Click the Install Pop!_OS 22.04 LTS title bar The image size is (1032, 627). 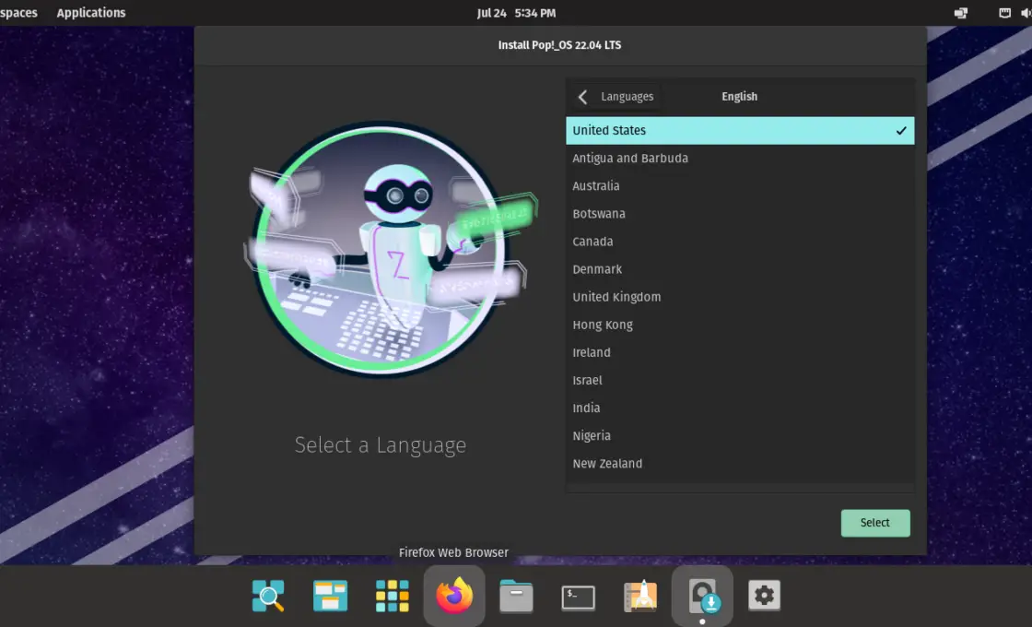[560, 45]
